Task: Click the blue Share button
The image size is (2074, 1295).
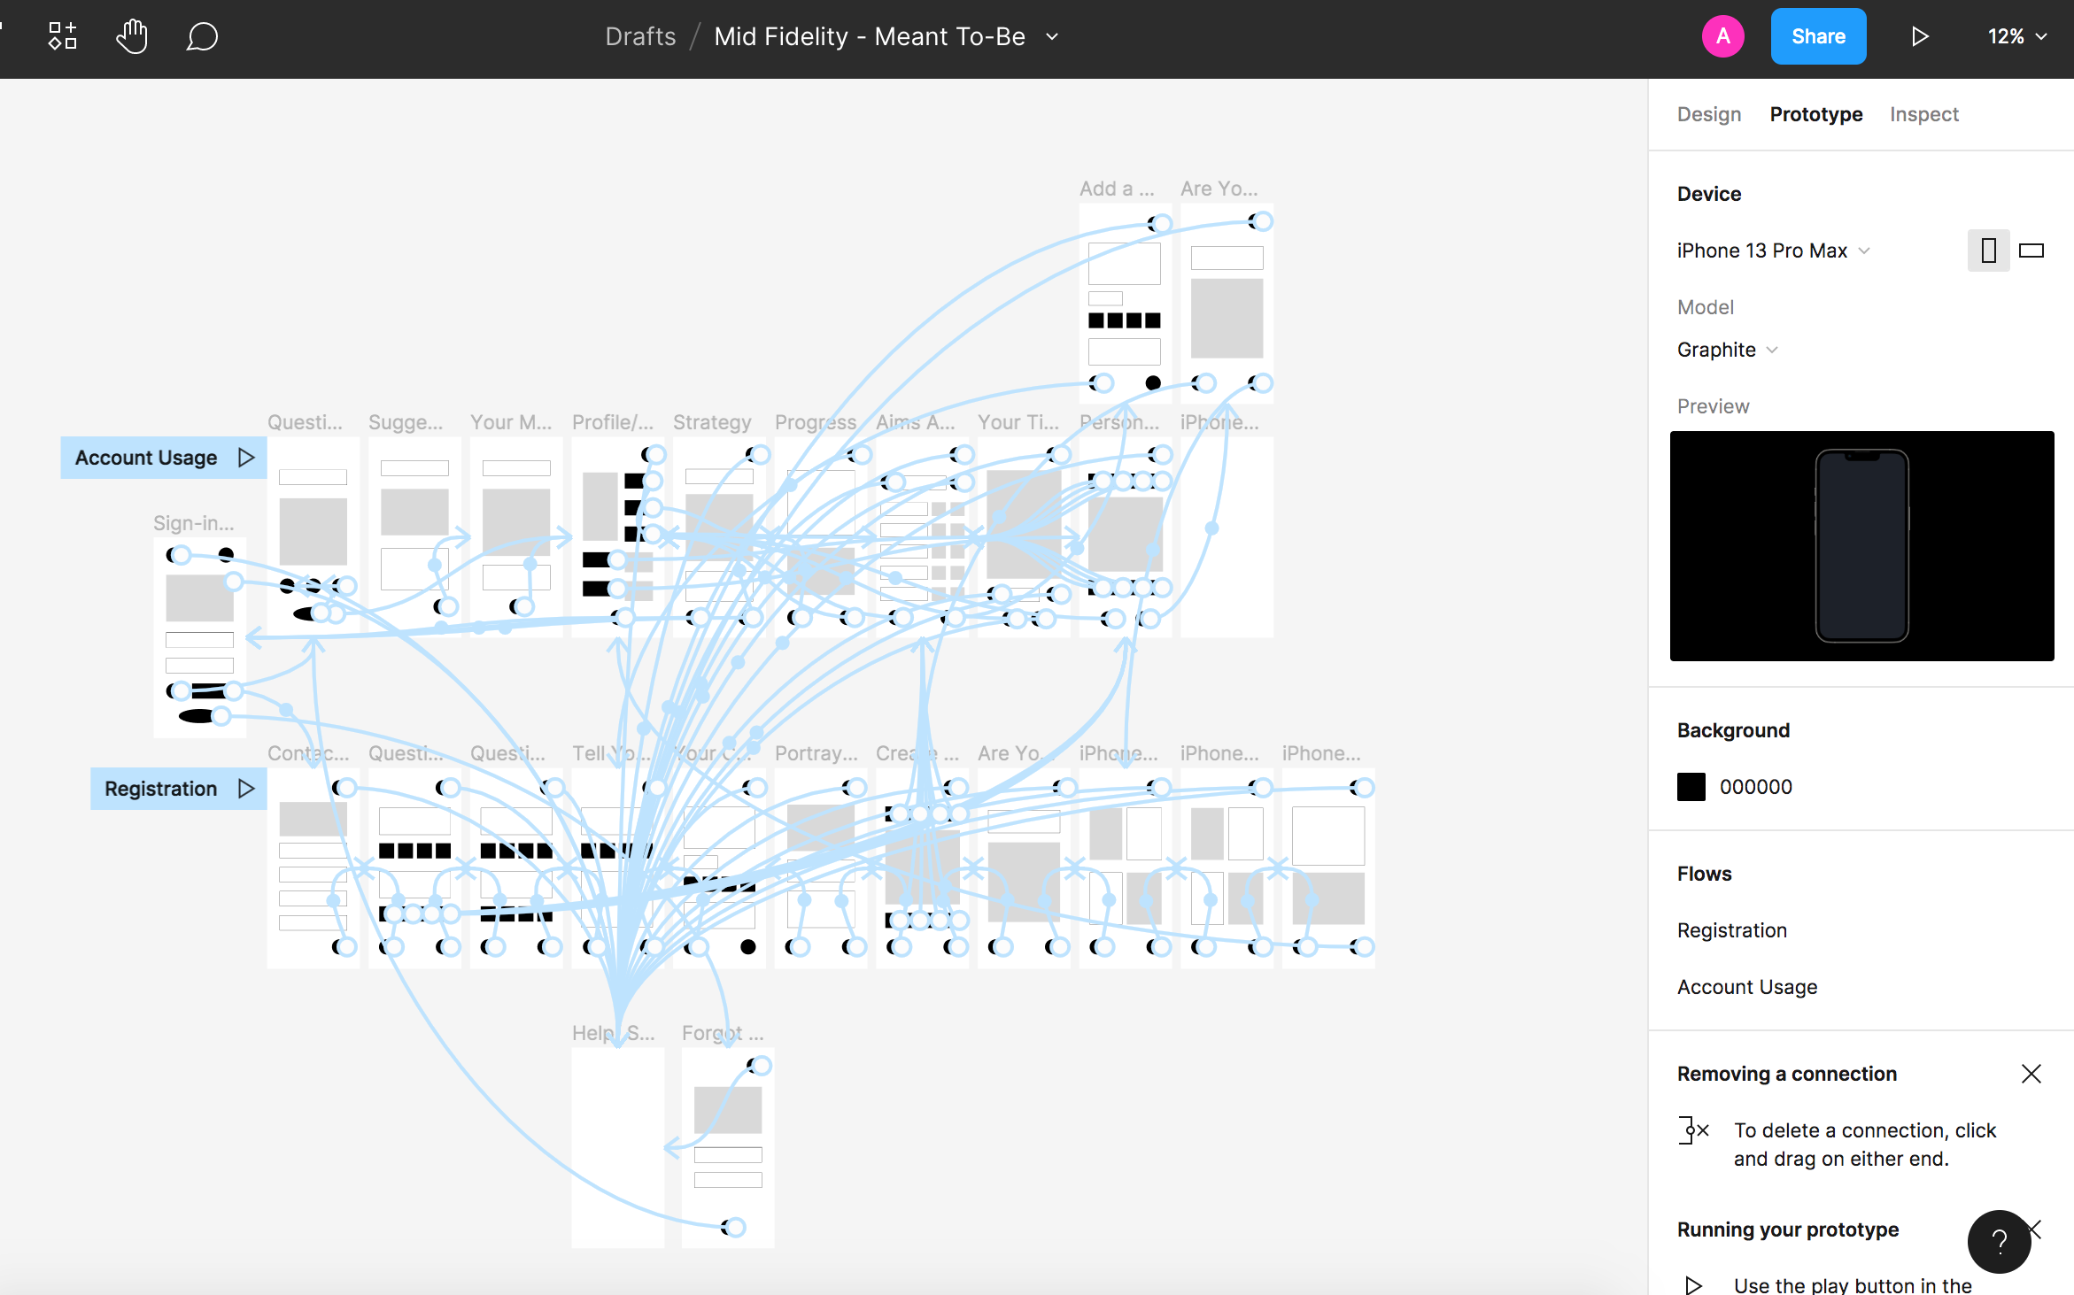Action: pyautogui.click(x=1818, y=36)
